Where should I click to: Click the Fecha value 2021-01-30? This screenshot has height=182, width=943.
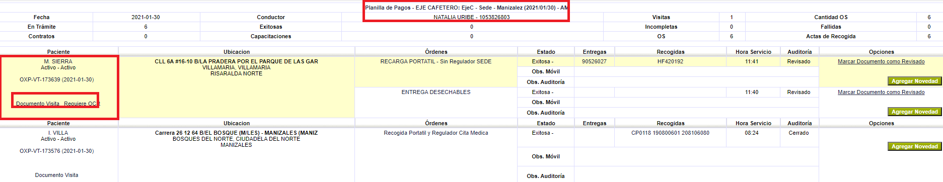pyautogui.click(x=146, y=17)
